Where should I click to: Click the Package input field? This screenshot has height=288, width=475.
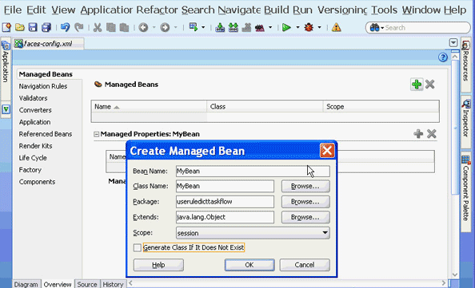point(225,202)
